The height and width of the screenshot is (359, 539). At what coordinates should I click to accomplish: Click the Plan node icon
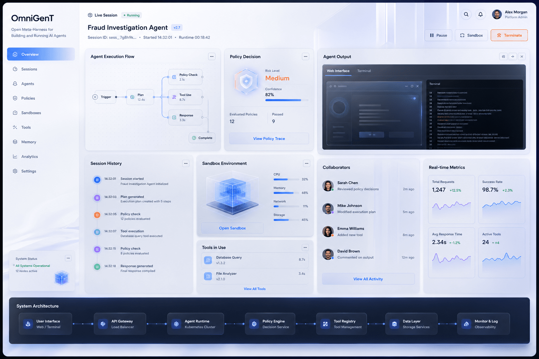coord(132,97)
